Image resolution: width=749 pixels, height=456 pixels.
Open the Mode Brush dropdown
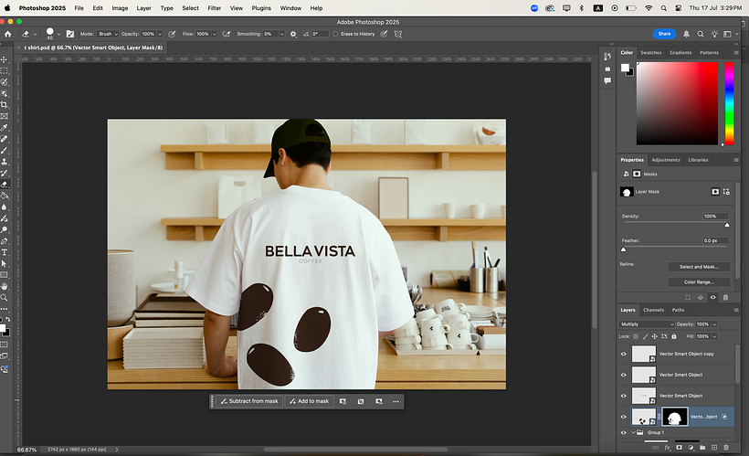(108, 34)
